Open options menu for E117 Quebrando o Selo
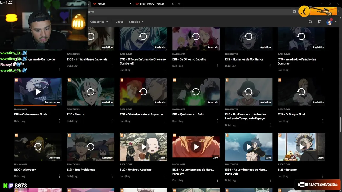The height and width of the screenshot is (192, 342). (x=217, y=121)
